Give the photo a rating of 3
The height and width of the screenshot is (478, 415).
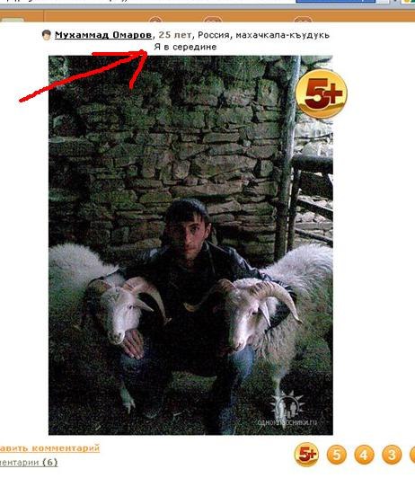[392, 456]
